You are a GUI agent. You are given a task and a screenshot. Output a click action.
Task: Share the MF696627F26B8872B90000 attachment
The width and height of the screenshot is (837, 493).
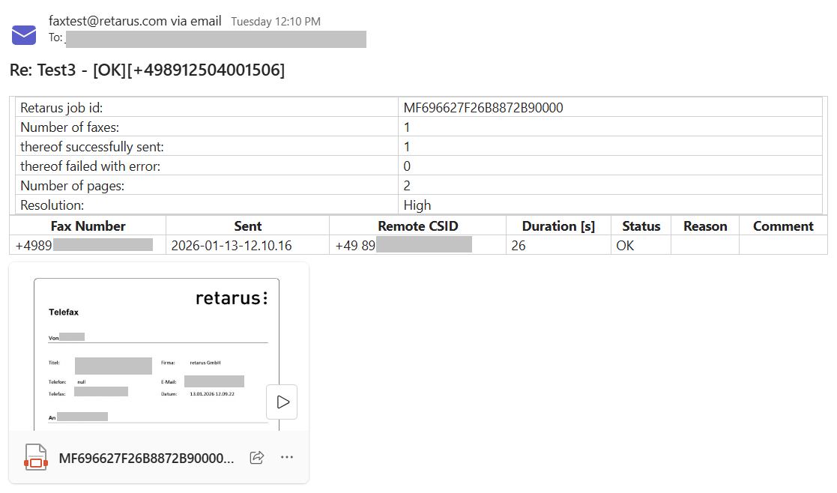256,457
